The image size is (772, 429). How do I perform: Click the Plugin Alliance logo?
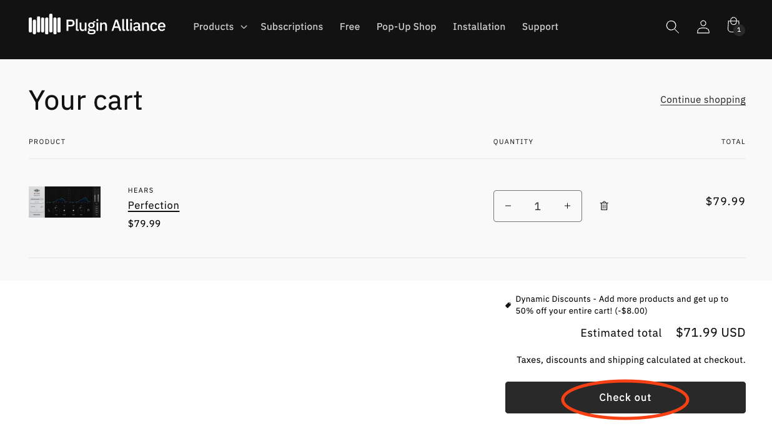(x=97, y=26)
